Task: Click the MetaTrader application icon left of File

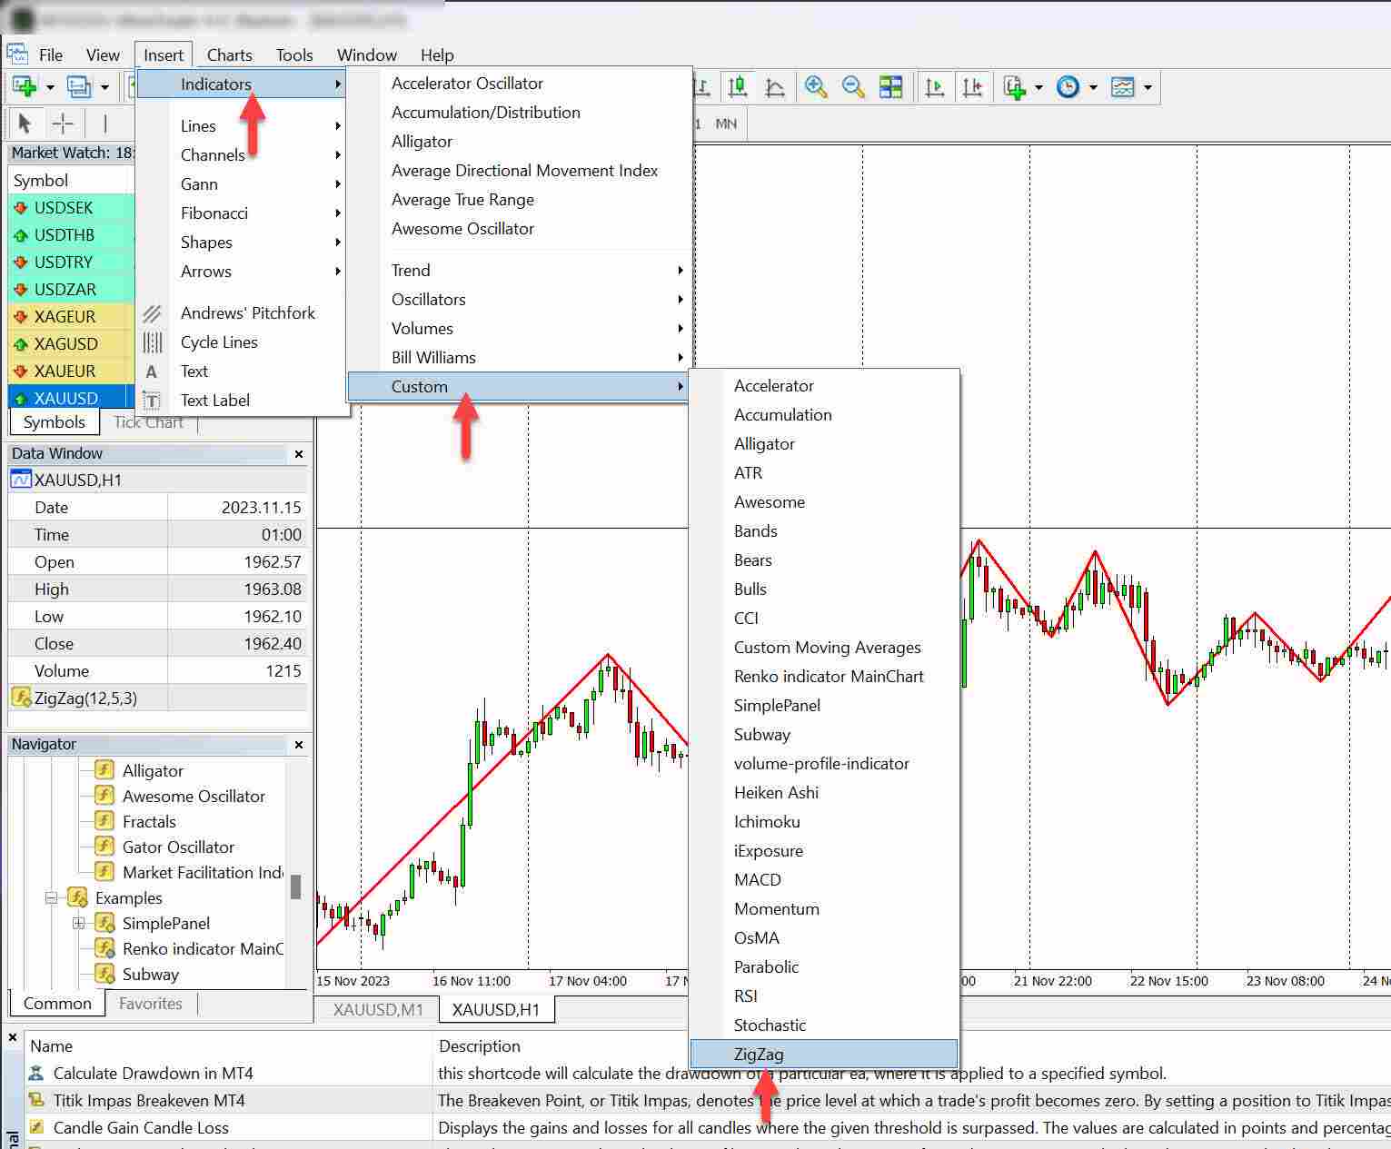Action: [x=18, y=54]
